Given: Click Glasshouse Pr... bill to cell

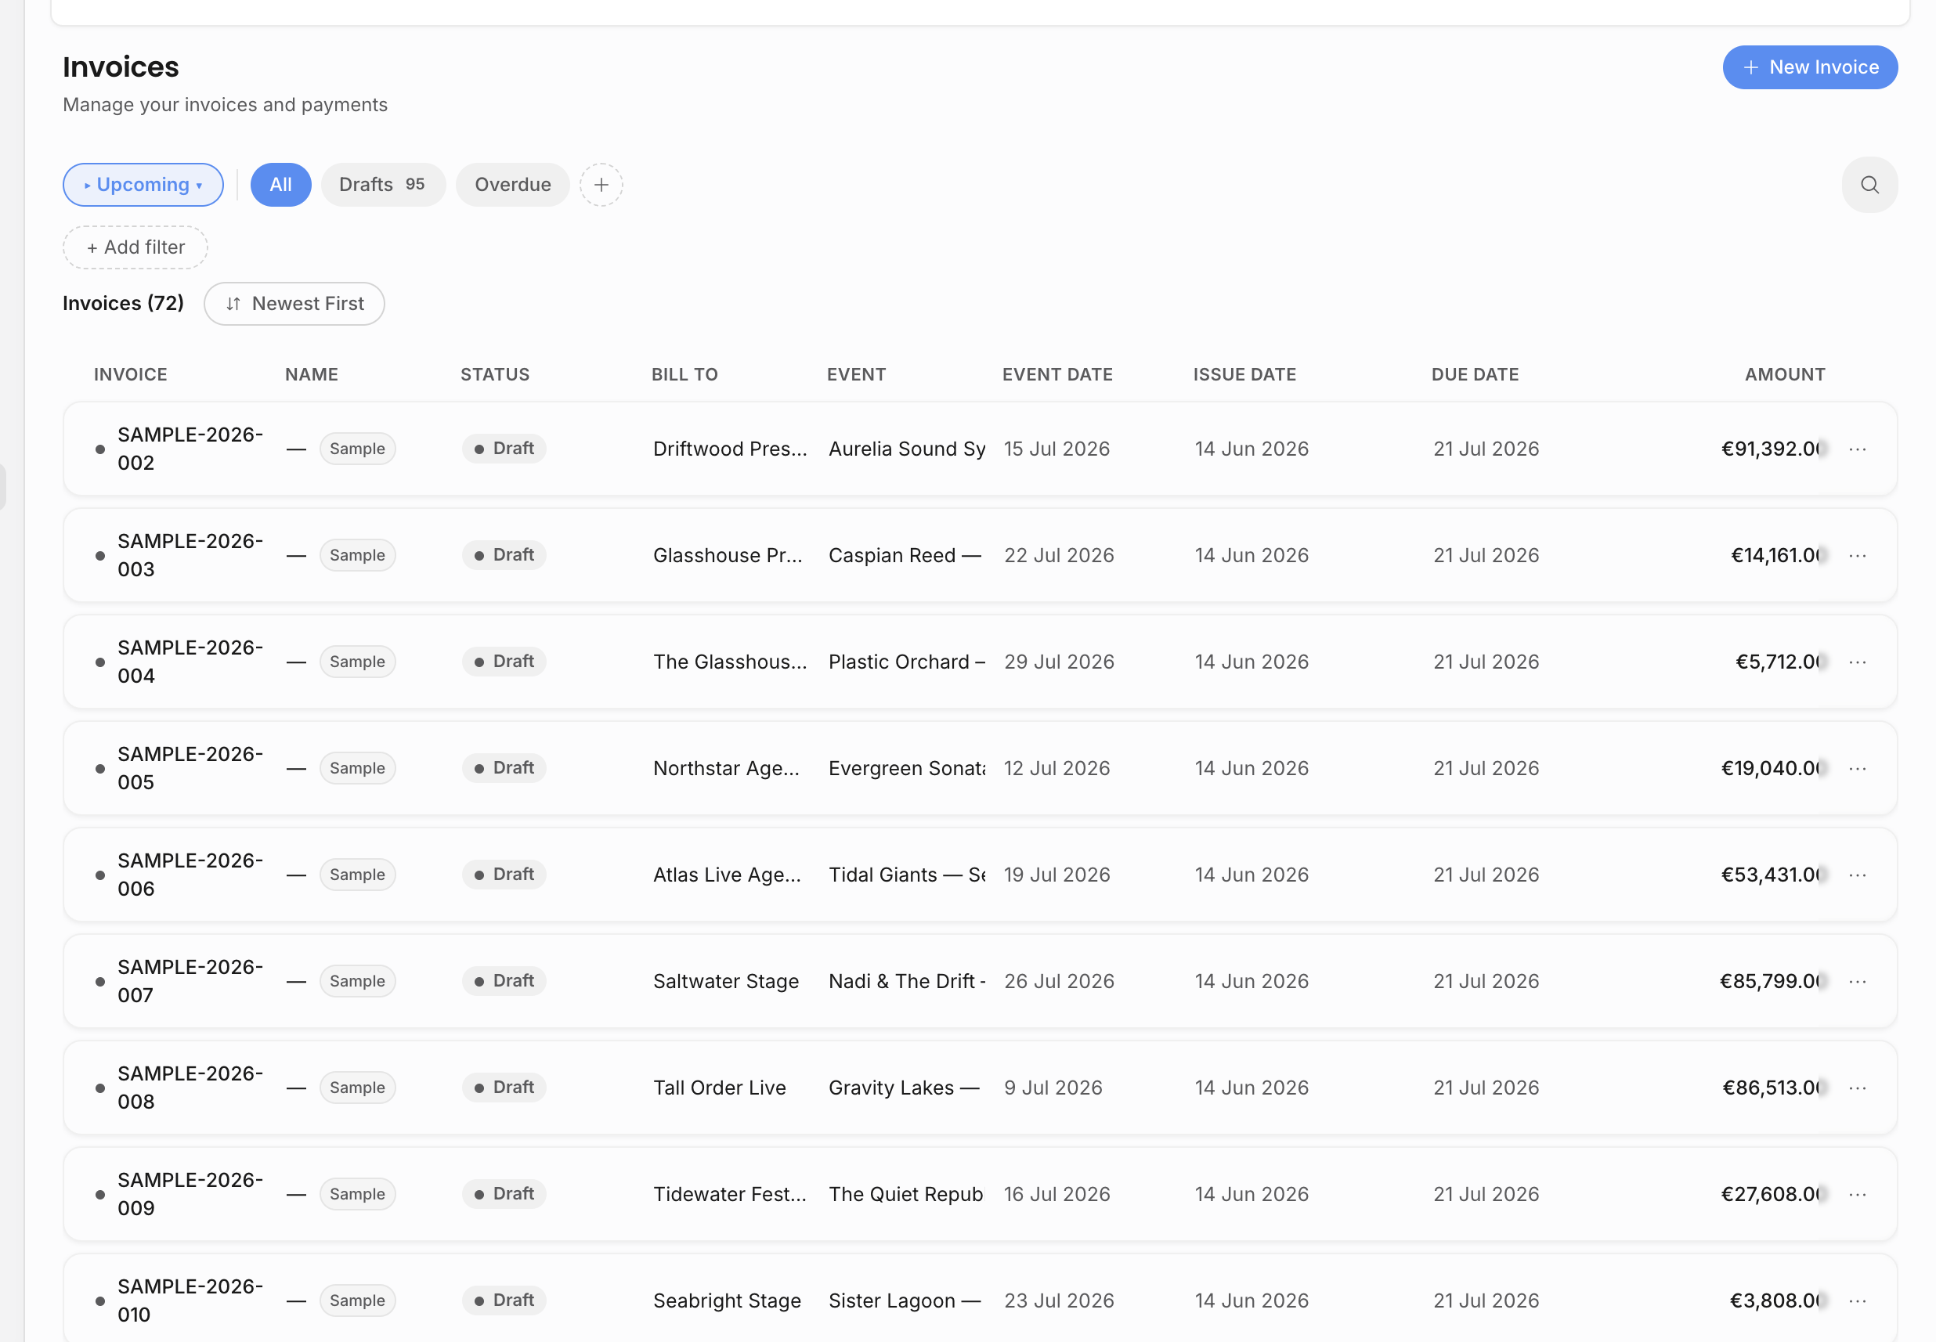Looking at the screenshot, I should (x=728, y=556).
